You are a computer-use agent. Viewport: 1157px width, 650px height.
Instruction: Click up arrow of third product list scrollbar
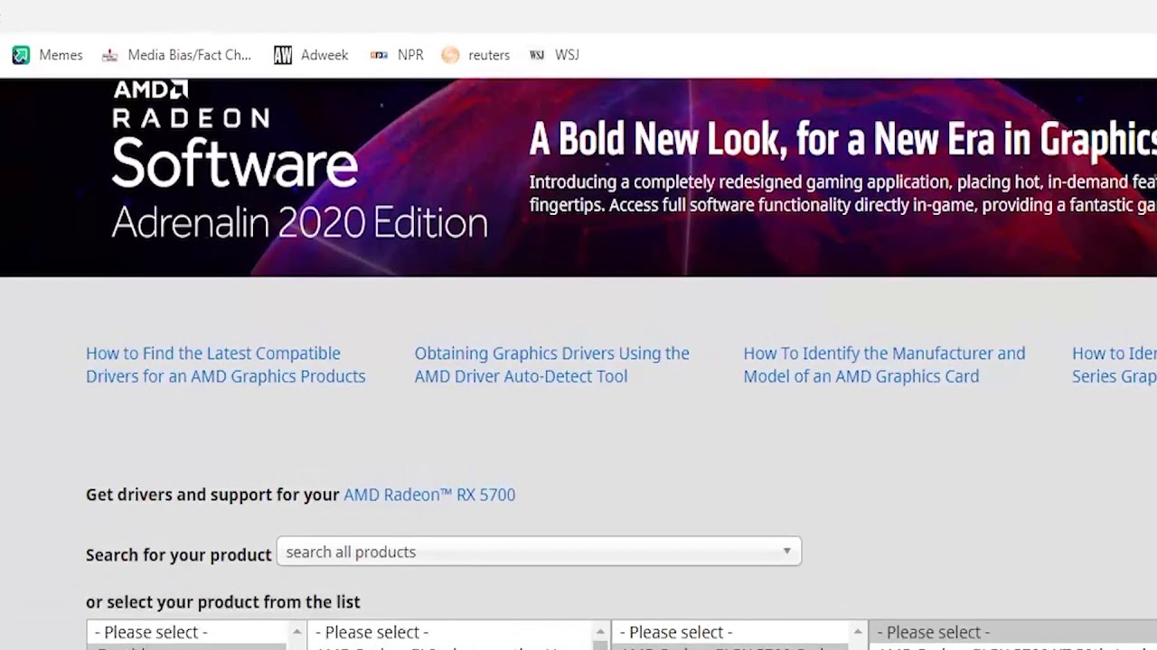pyautogui.click(x=858, y=632)
